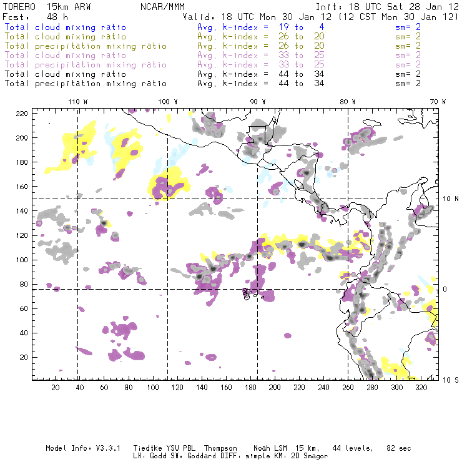The image size is (462, 462).
Task: Click olive Total precipitation mixing ratio legend
Action: pos(86,46)
